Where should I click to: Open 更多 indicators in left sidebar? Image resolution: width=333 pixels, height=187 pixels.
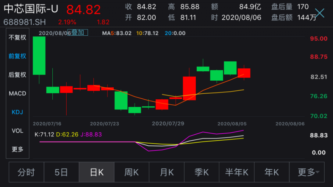[17, 149]
